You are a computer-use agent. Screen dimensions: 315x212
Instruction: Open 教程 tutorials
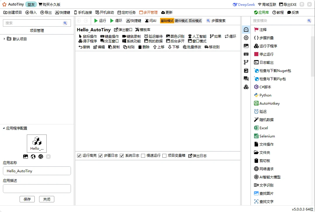[x=278, y=13]
